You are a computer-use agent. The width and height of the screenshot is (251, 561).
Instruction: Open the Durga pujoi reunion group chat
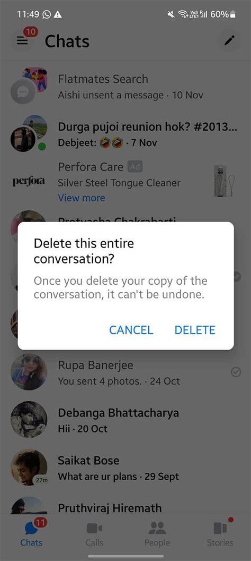125,134
